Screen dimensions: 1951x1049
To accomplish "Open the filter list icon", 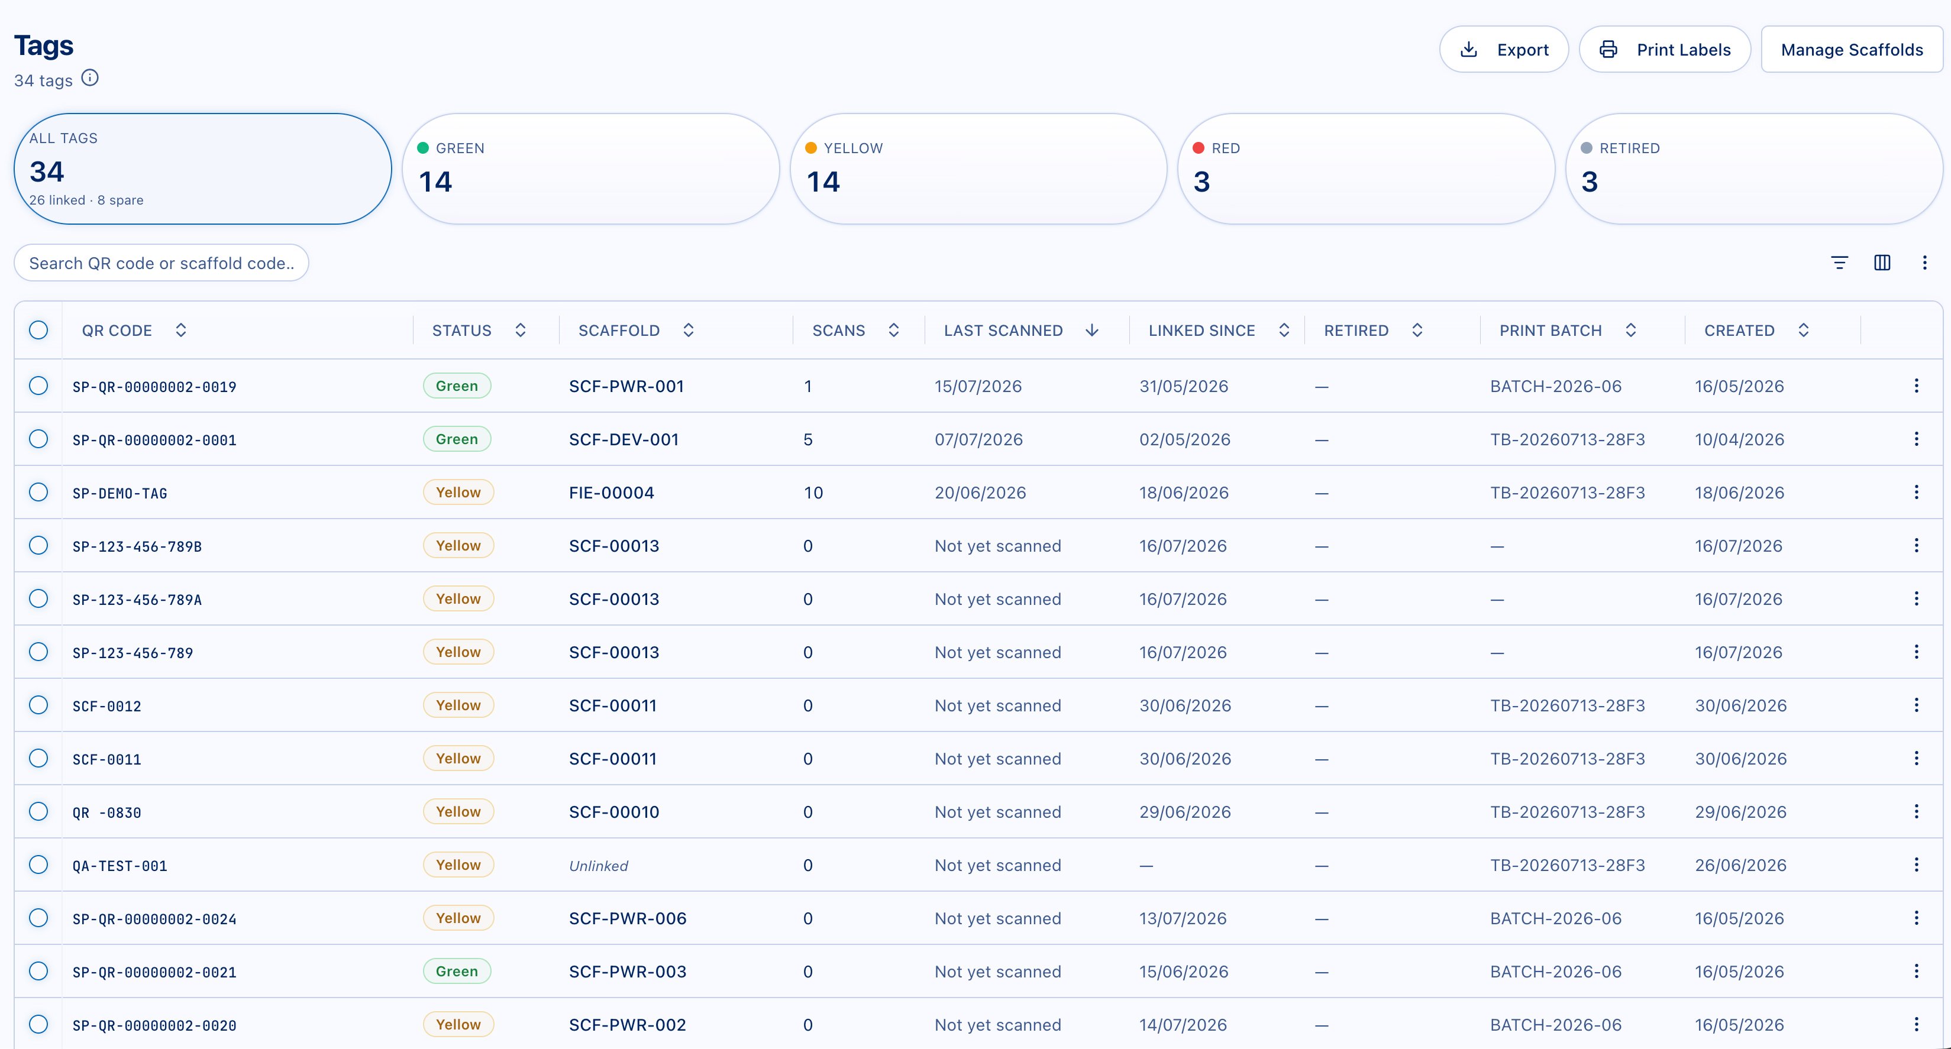I will coord(1839,263).
